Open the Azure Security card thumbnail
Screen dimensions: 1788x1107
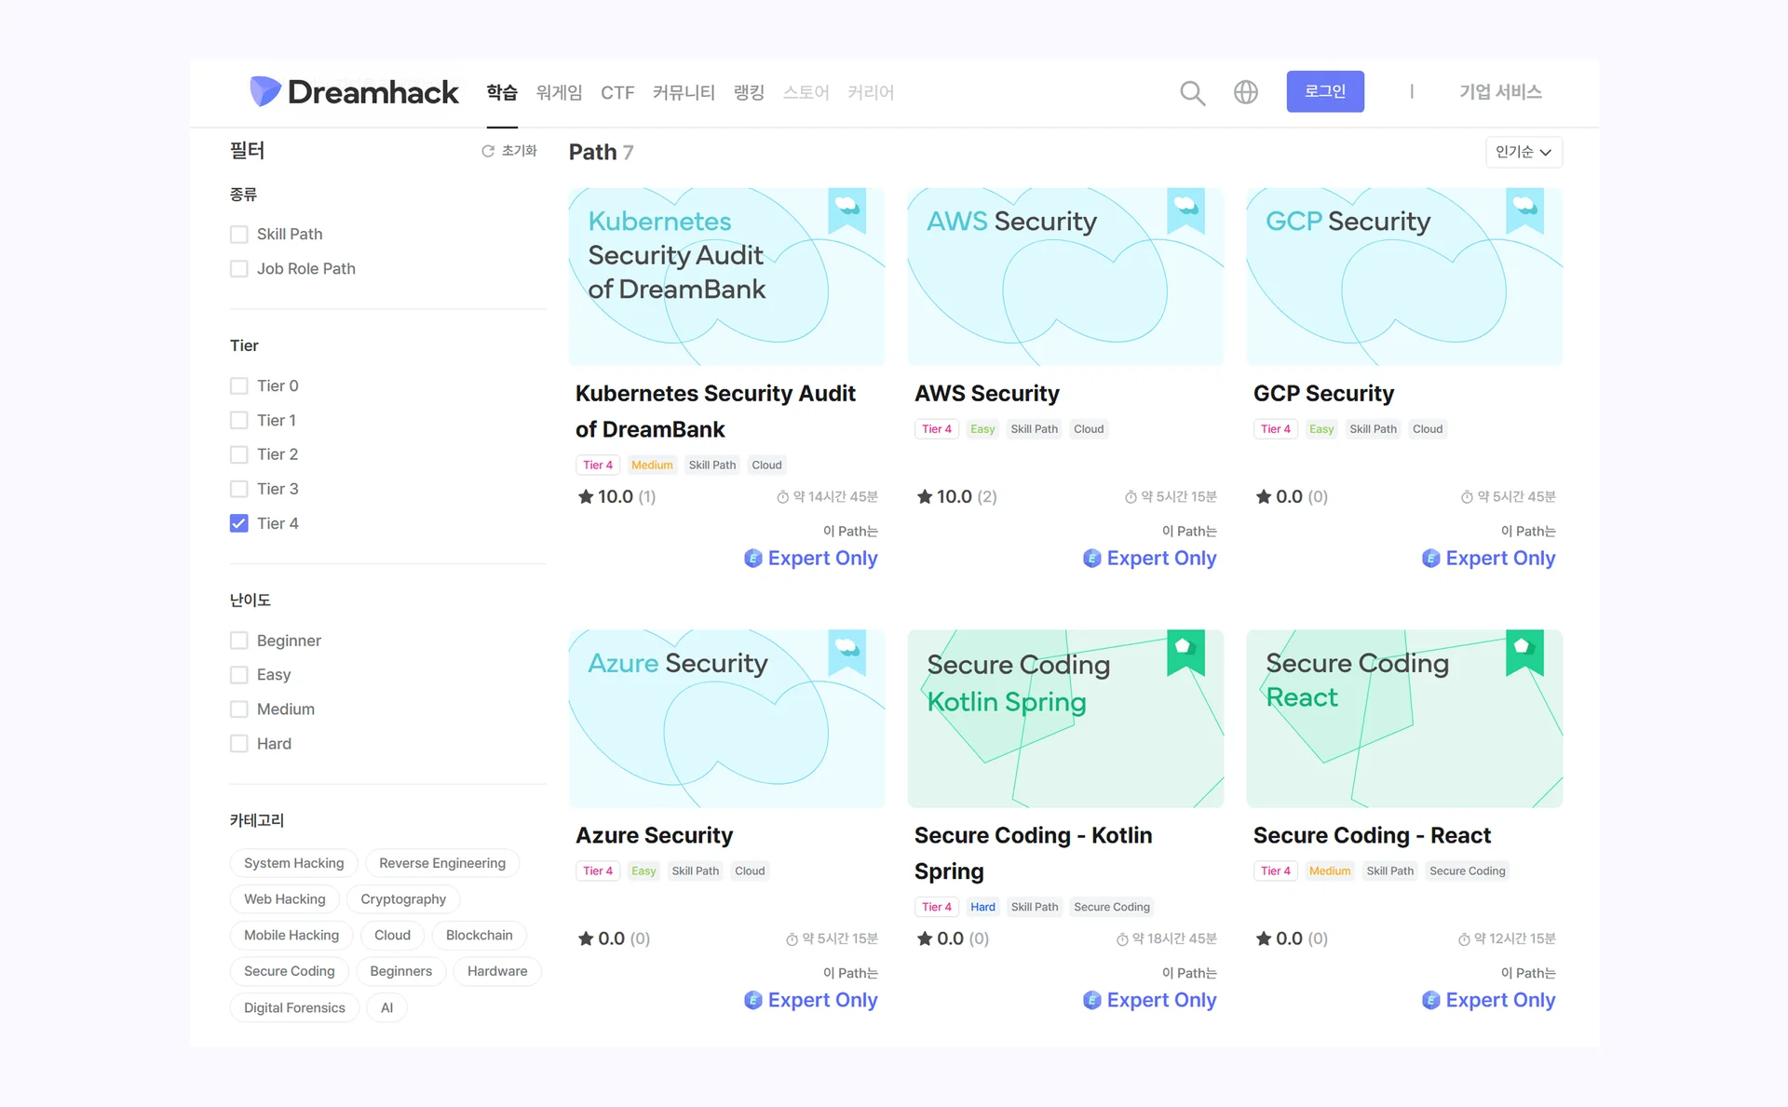726,718
